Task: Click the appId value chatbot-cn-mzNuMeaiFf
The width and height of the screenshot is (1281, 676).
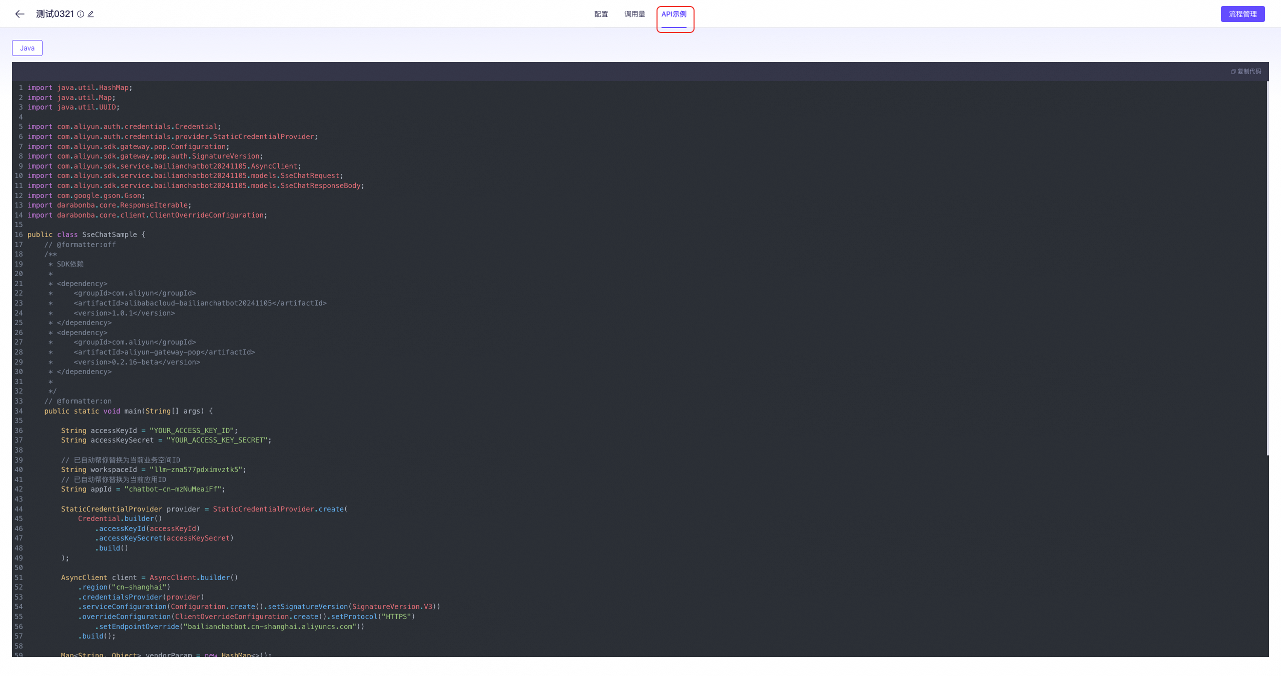Action: pyautogui.click(x=173, y=489)
